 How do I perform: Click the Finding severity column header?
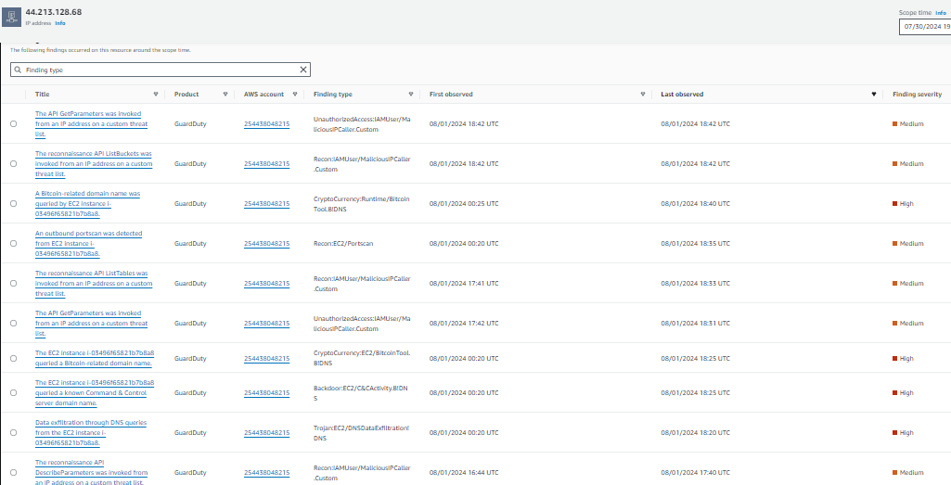(917, 95)
